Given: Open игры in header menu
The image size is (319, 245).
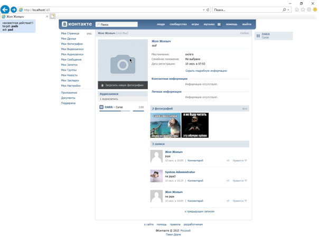Looking at the screenshot, I should tap(195, 24).
